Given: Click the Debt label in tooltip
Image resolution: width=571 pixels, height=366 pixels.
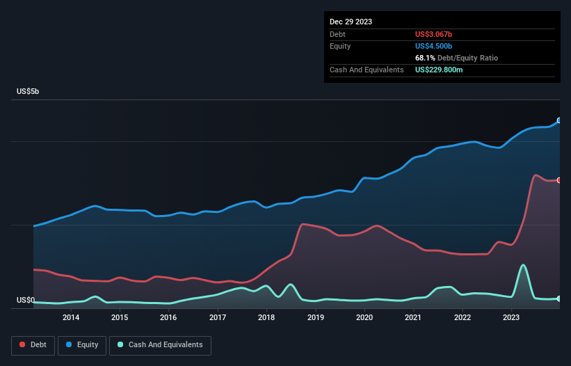Looking at the screenshot, I should point(337,34).
